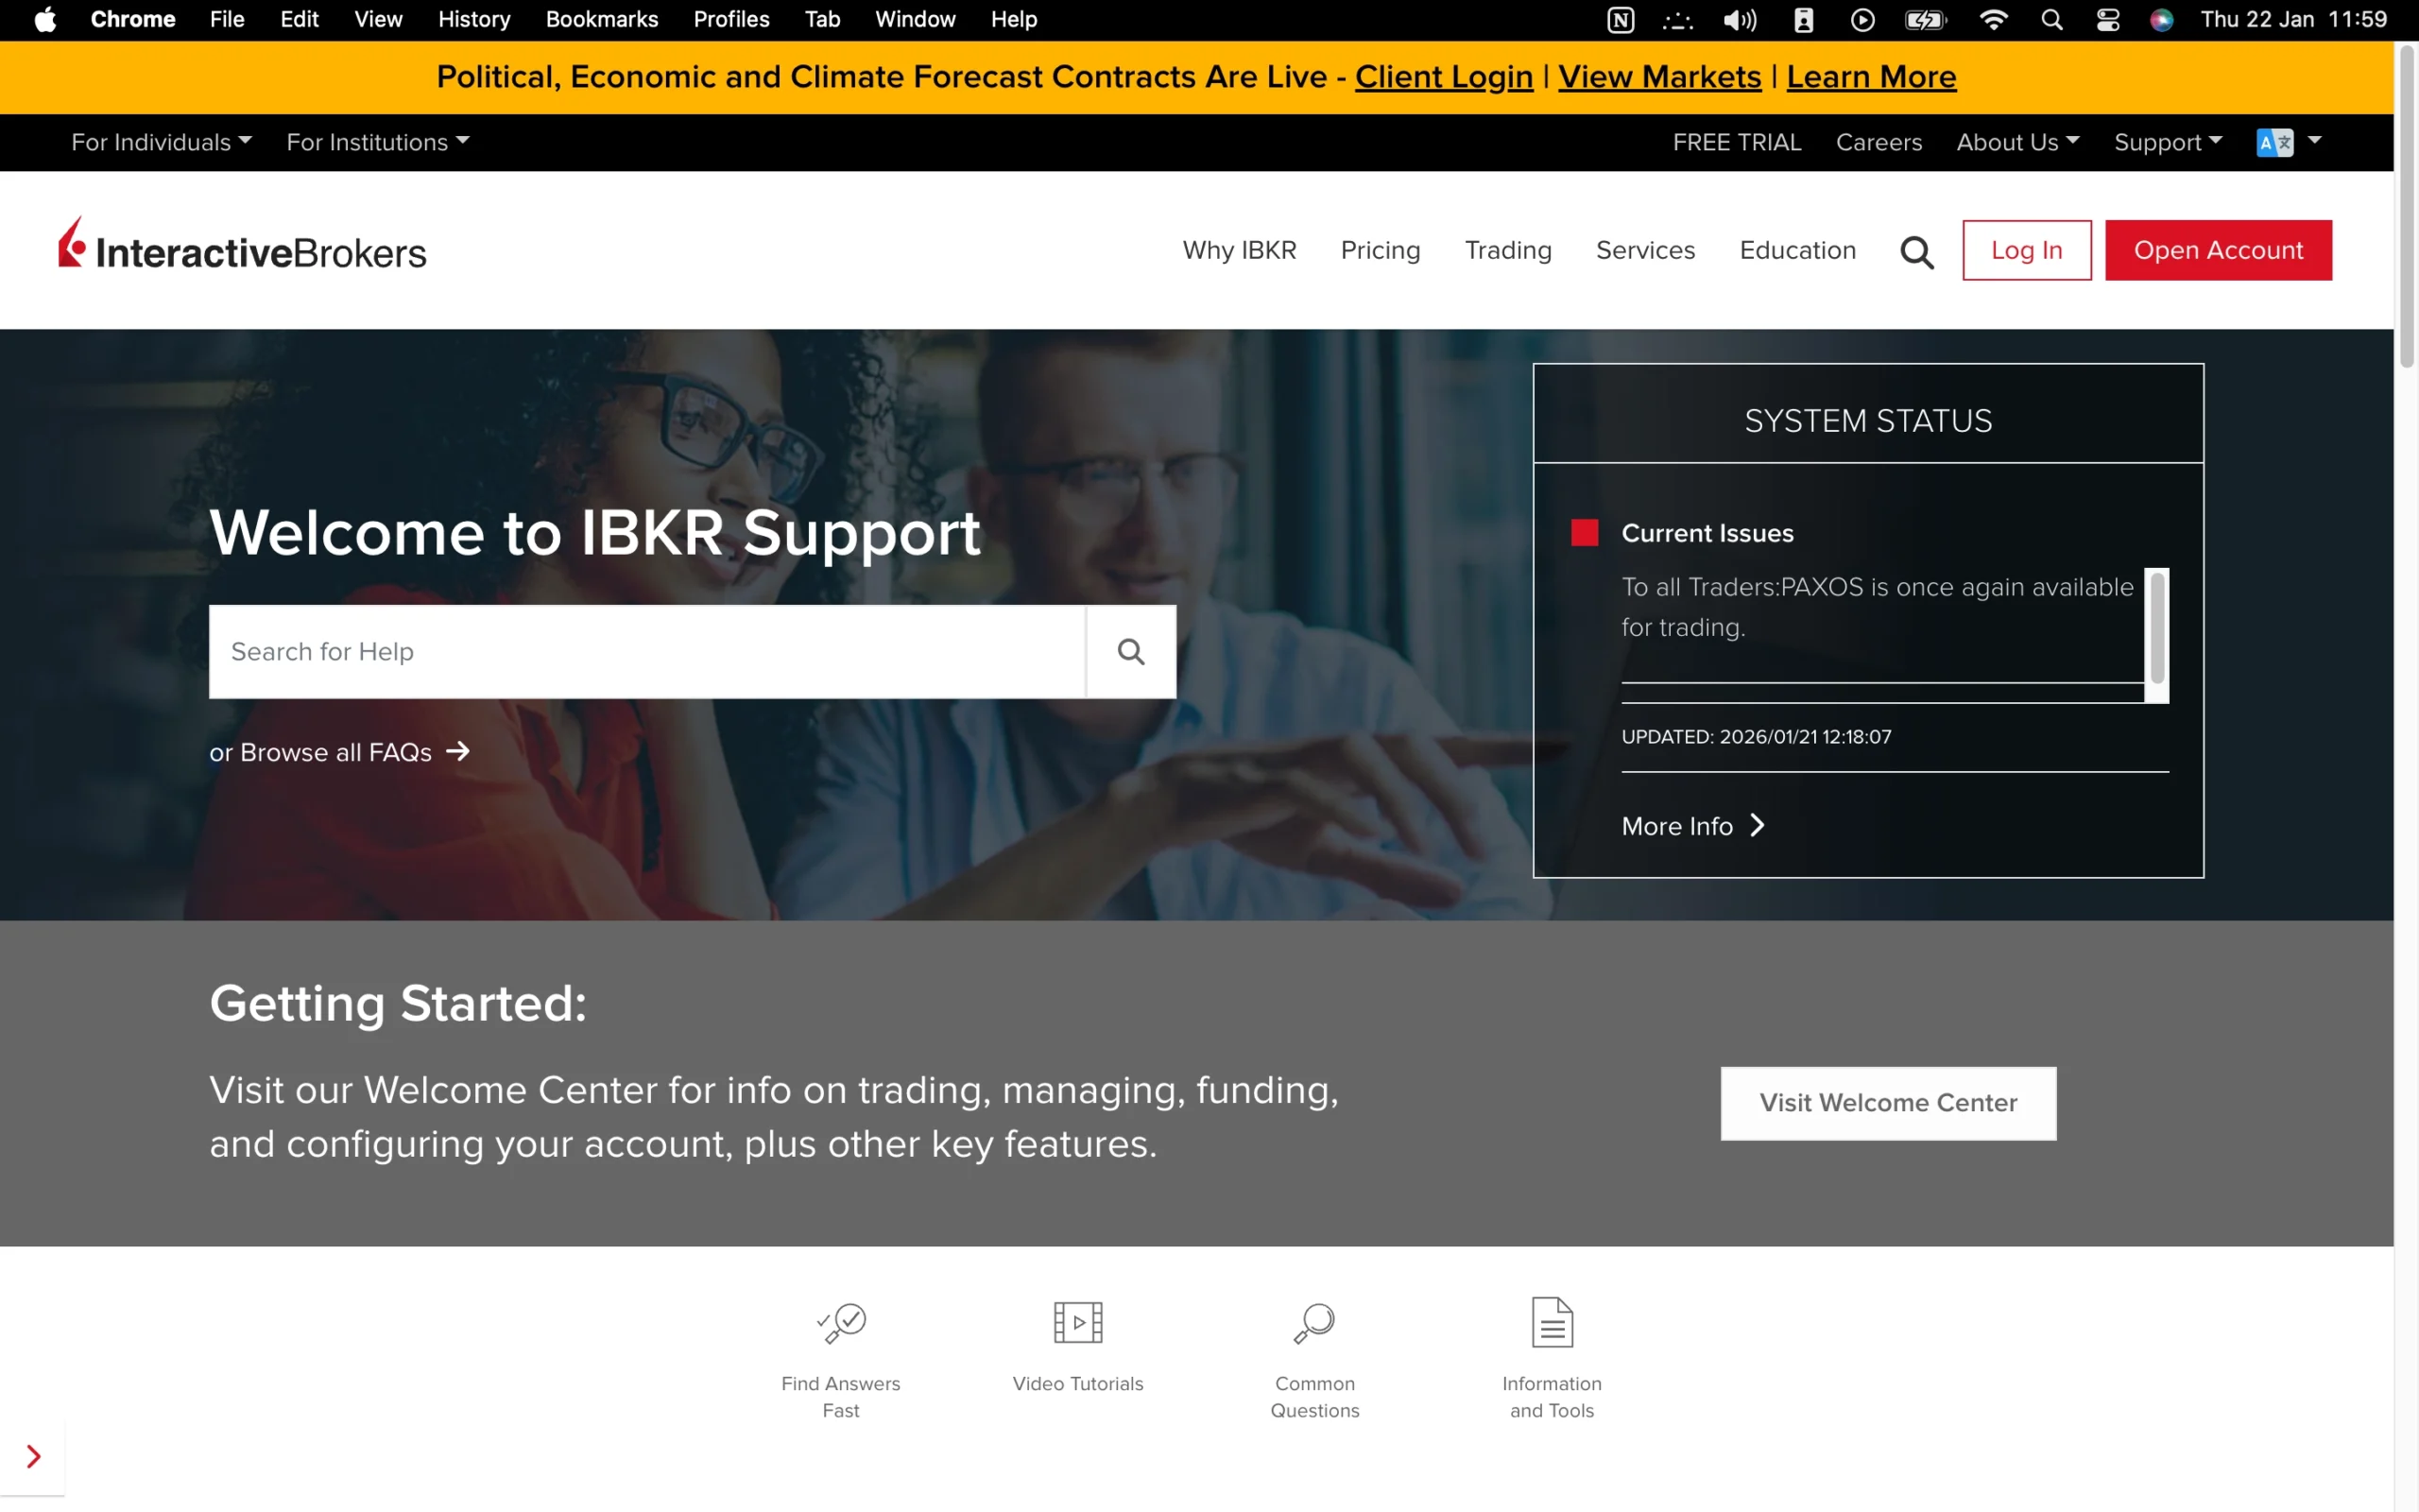
Task: Click the Wi-Fi icon in the menu bar
Action: point(1994,19)
